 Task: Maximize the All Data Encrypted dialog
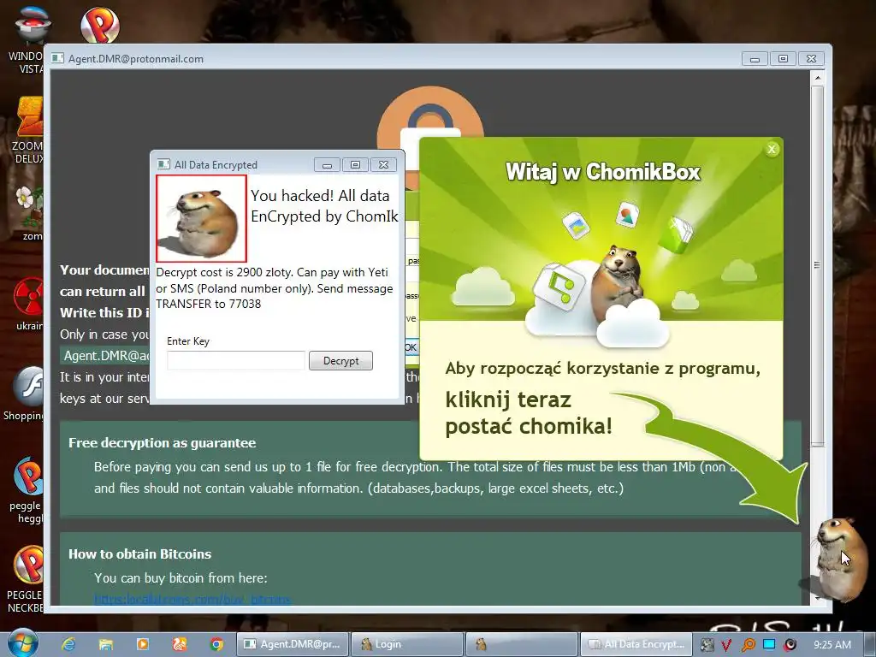point(355,165)
